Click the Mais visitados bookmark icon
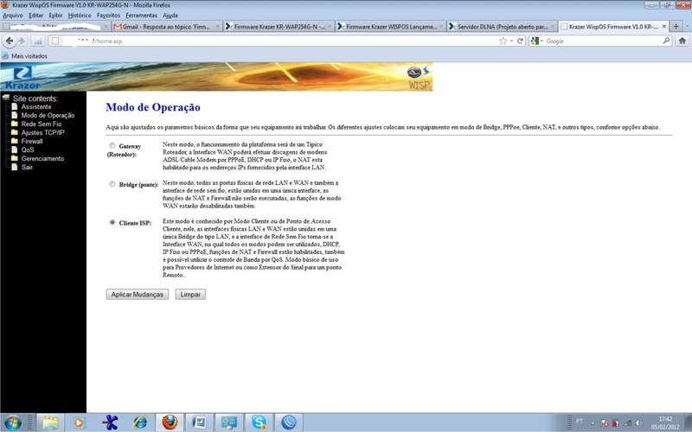The width and height of the screenshot is (692, 432). coord(5,56)
